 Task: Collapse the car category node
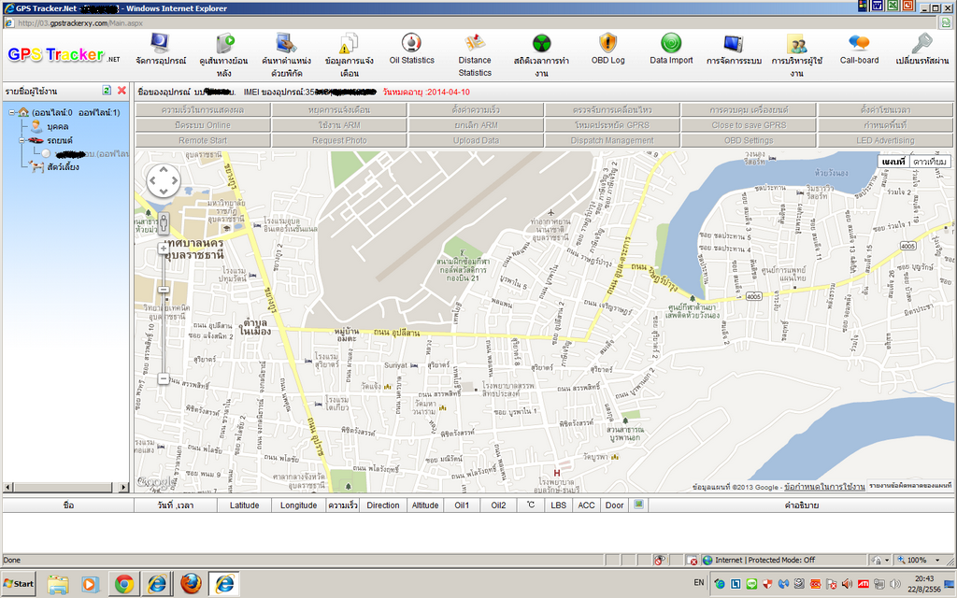click(x=21, y=140)
